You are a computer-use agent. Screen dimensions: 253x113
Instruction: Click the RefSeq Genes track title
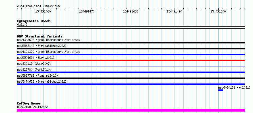click(29, 103)
